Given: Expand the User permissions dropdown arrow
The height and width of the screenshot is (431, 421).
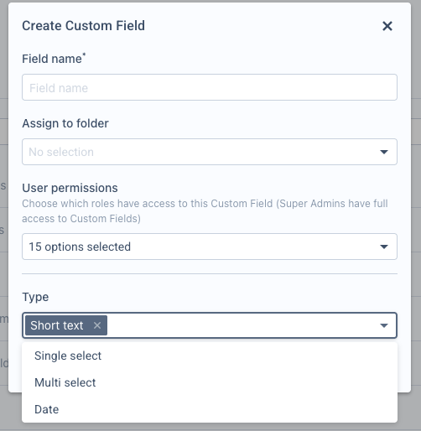Looking at the screenshot, I should 384,247.
